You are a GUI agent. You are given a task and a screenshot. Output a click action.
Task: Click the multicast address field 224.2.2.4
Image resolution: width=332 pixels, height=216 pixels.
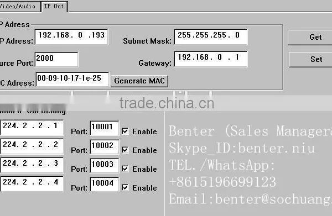coord(32,184)
